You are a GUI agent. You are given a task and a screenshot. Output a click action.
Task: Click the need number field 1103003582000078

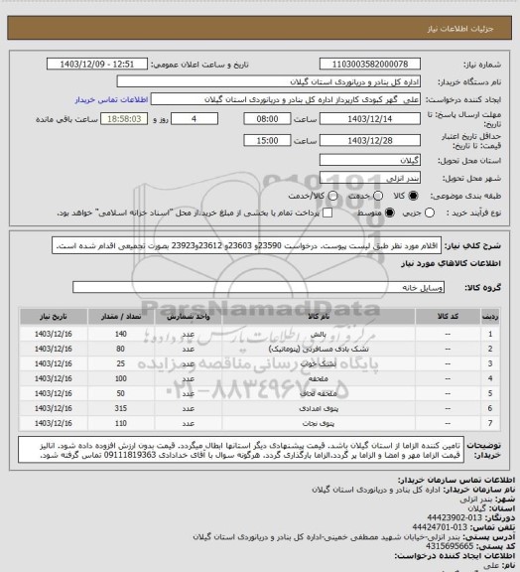click(370, 64)
